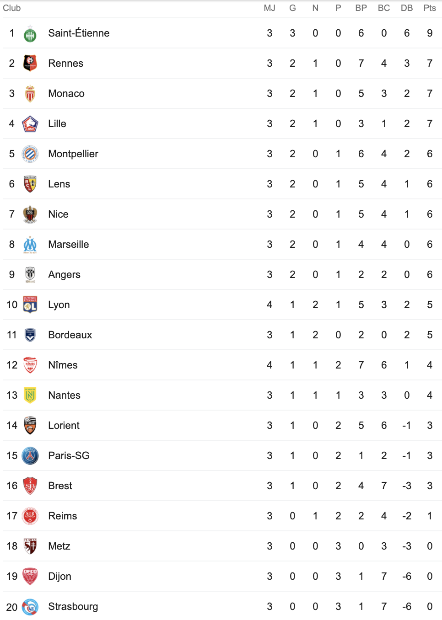Select the Dijon team name
Image resolution: width=442 pixels, height=620 pixels.
point(59,577)
